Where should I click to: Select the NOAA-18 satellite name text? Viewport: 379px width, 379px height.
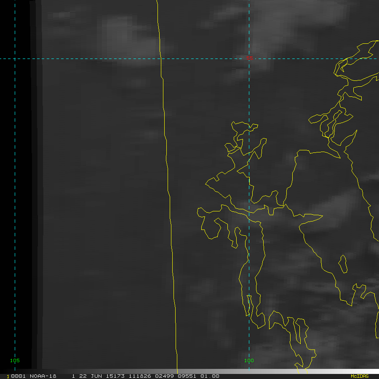43,376
